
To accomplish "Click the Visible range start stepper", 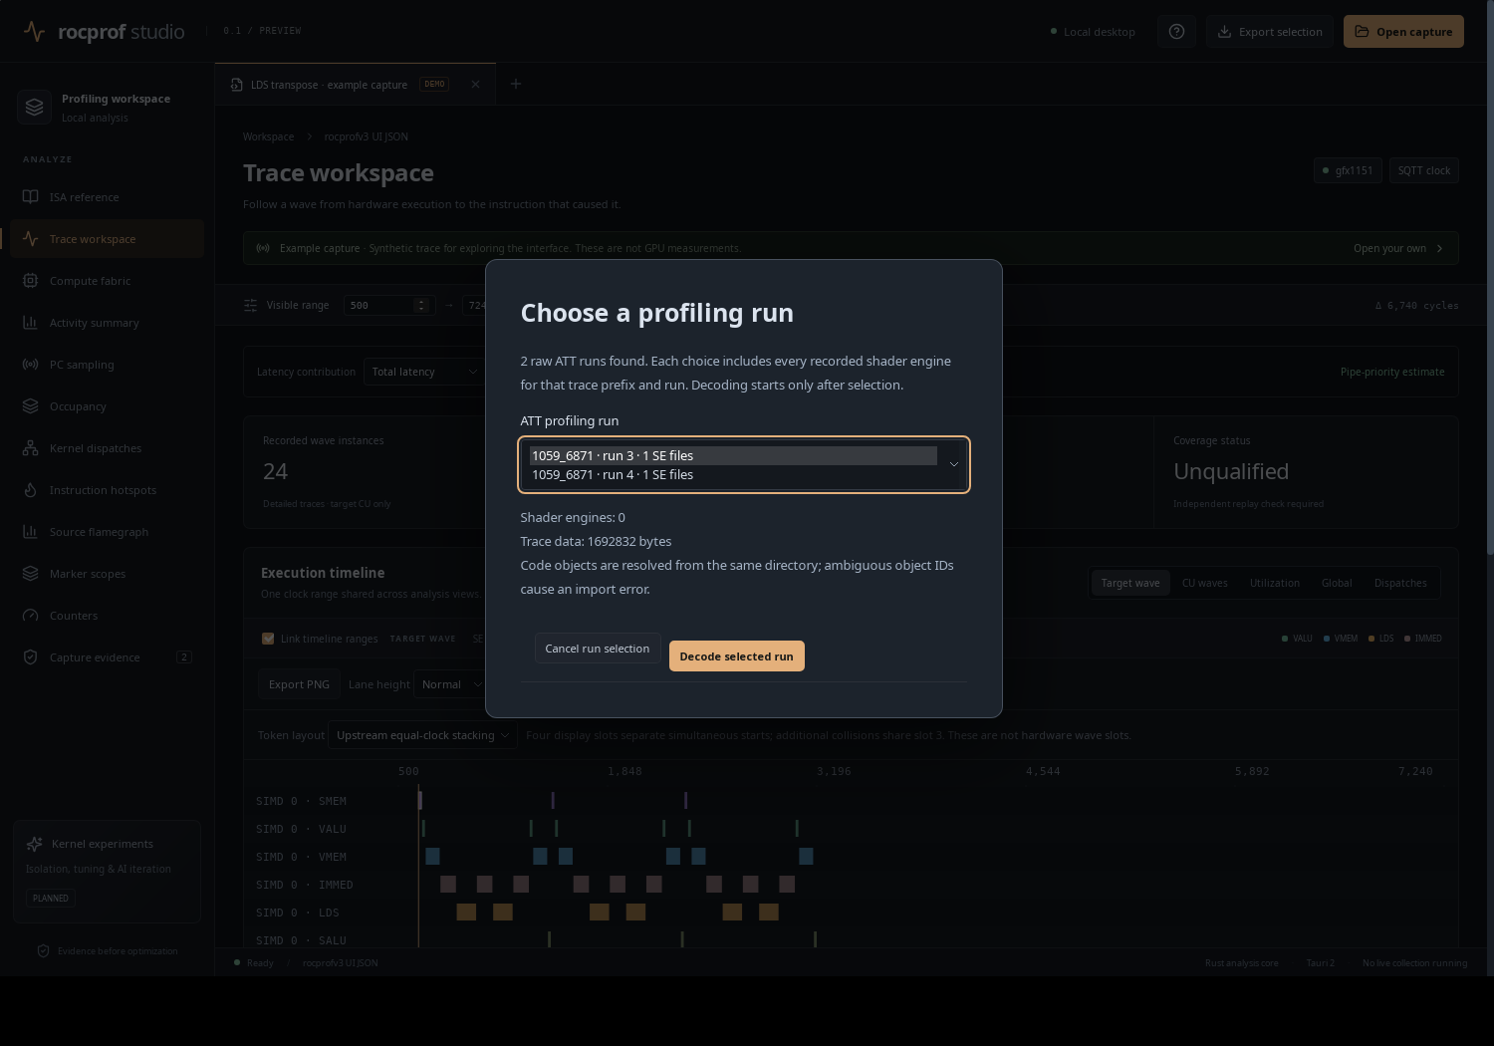I will tap(421, 305).
